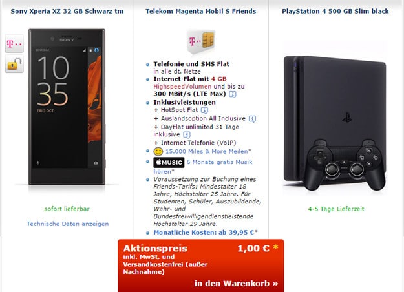The height and width of the screenshot is (292, 404).
Task: Open info icon beside HotSpot Flat
Action: tap(204, 110)
